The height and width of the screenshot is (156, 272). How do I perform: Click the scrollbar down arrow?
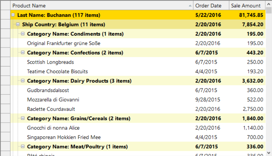point(269,153)
